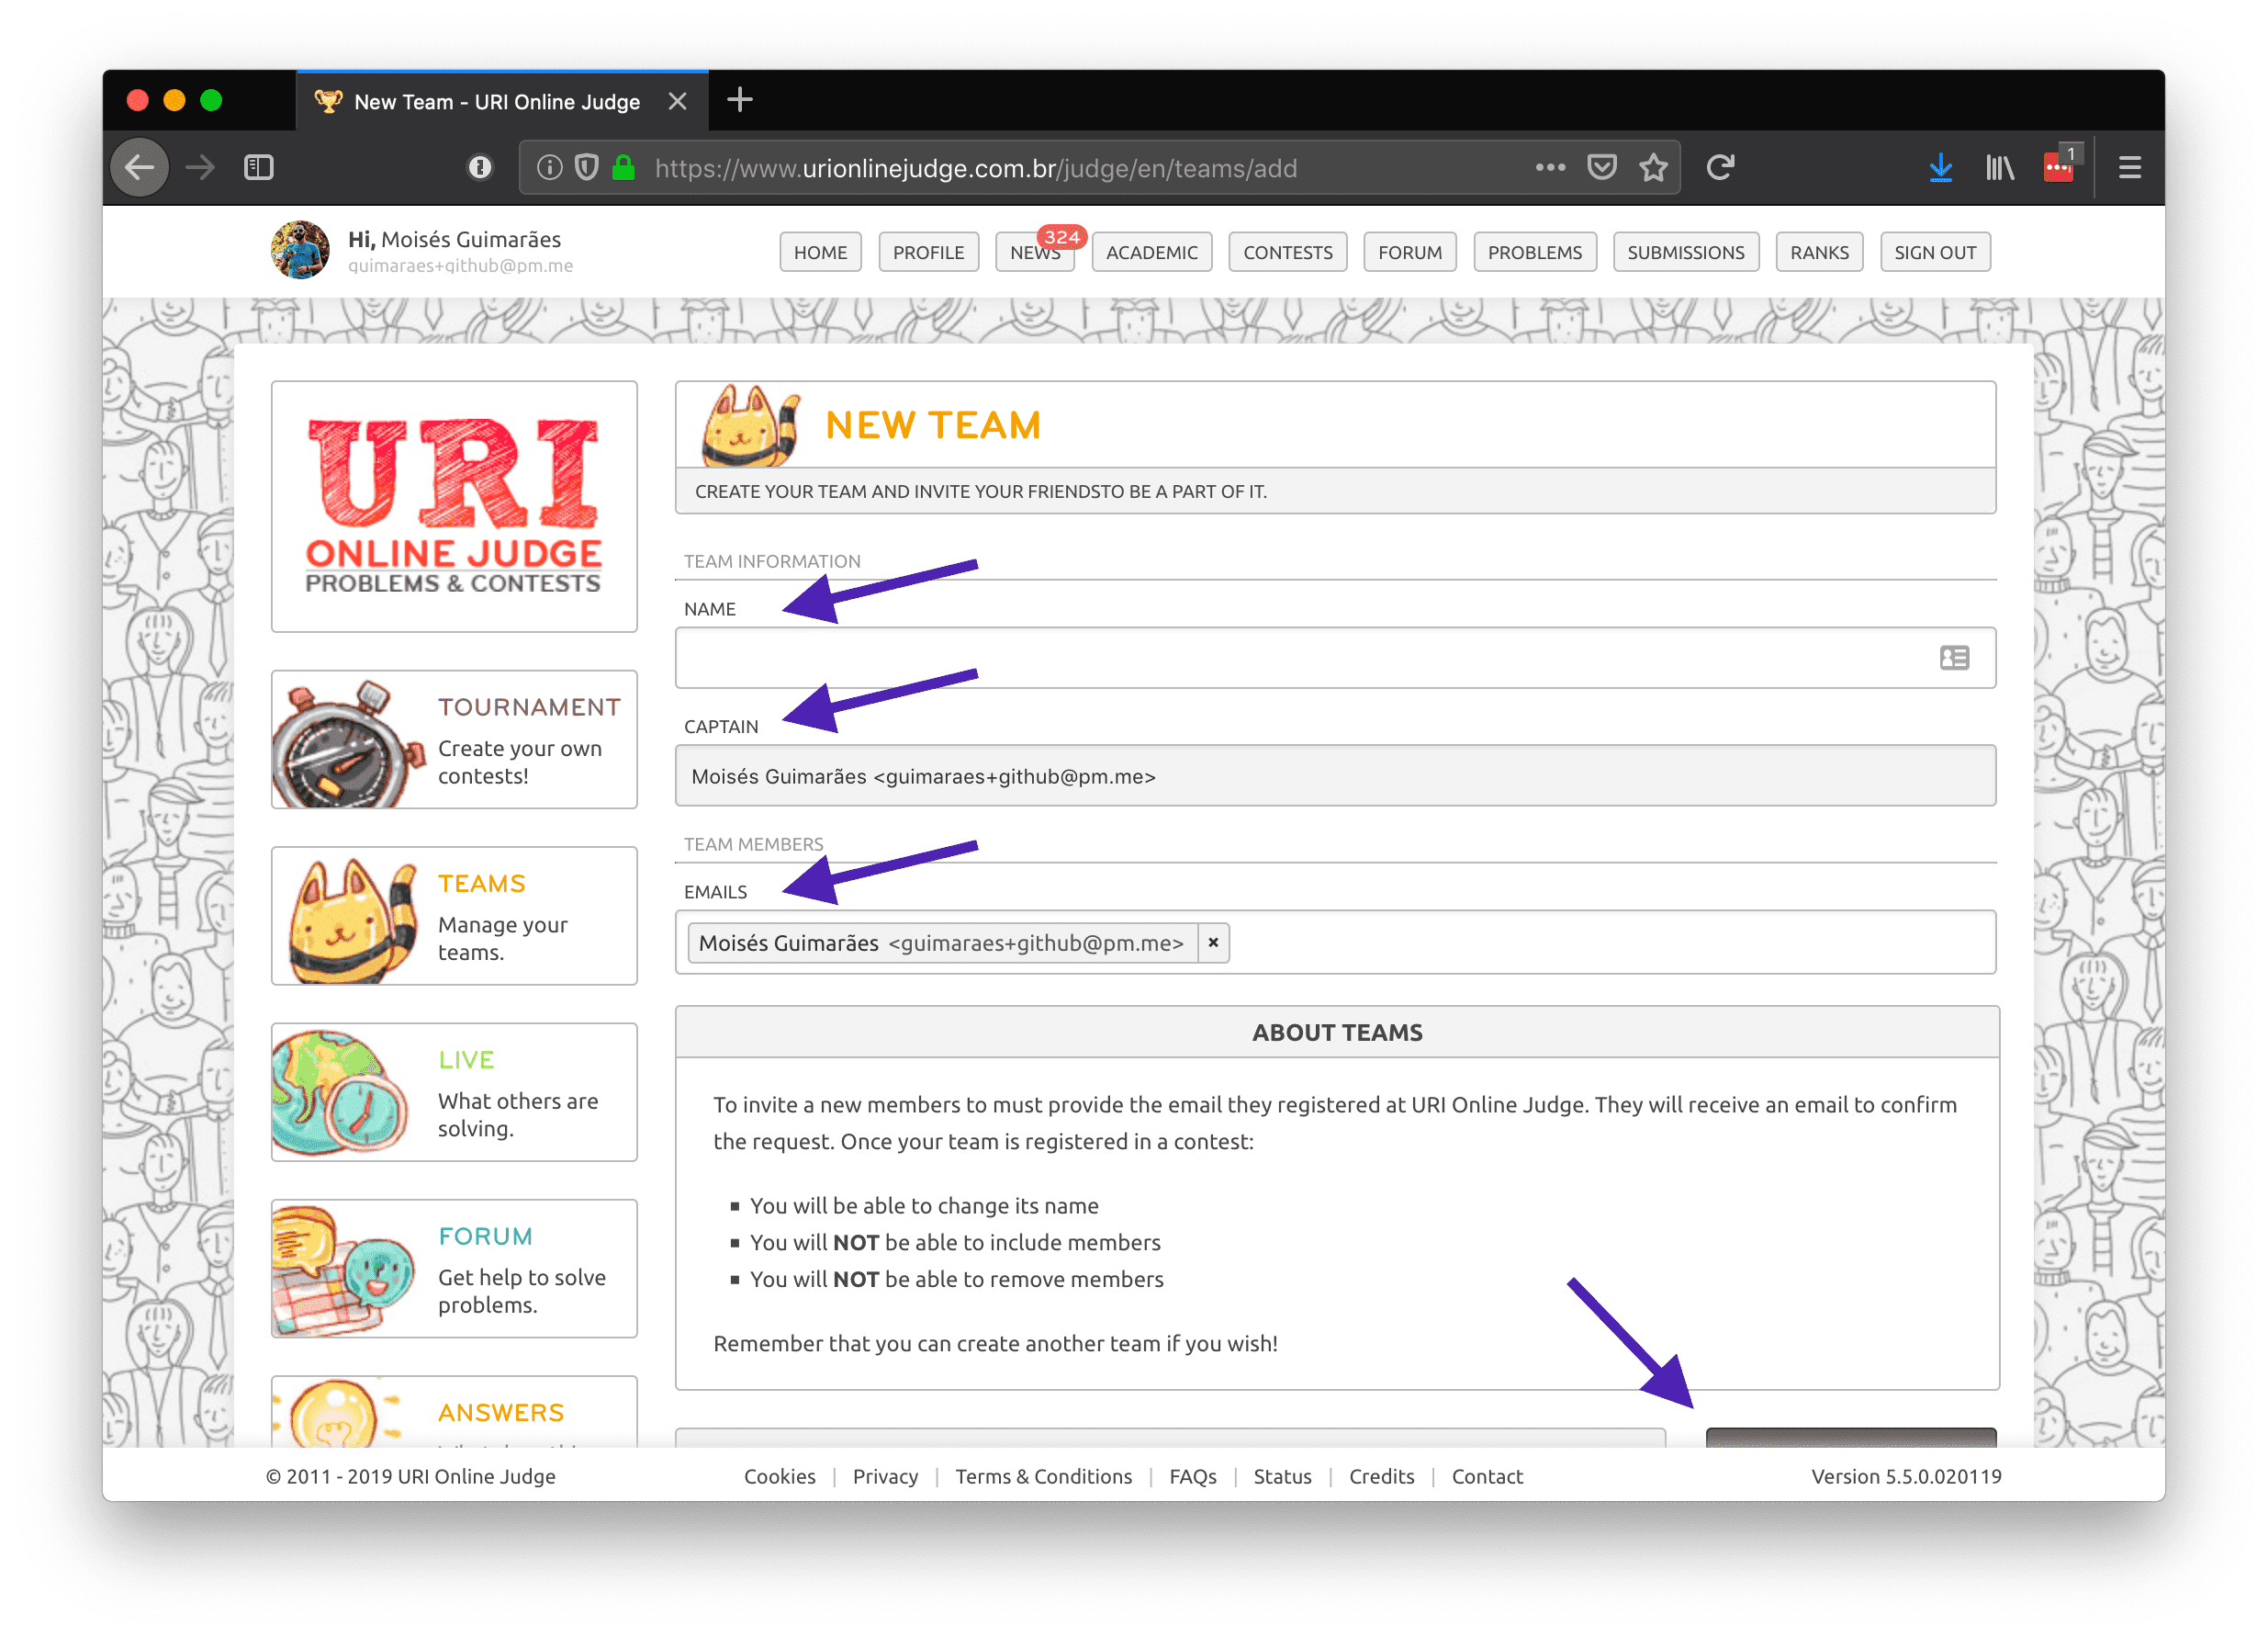The image size is (2268, 1637).
Task: Close the New Team tab
Action: pyautogui.click(x=677, y=101)
